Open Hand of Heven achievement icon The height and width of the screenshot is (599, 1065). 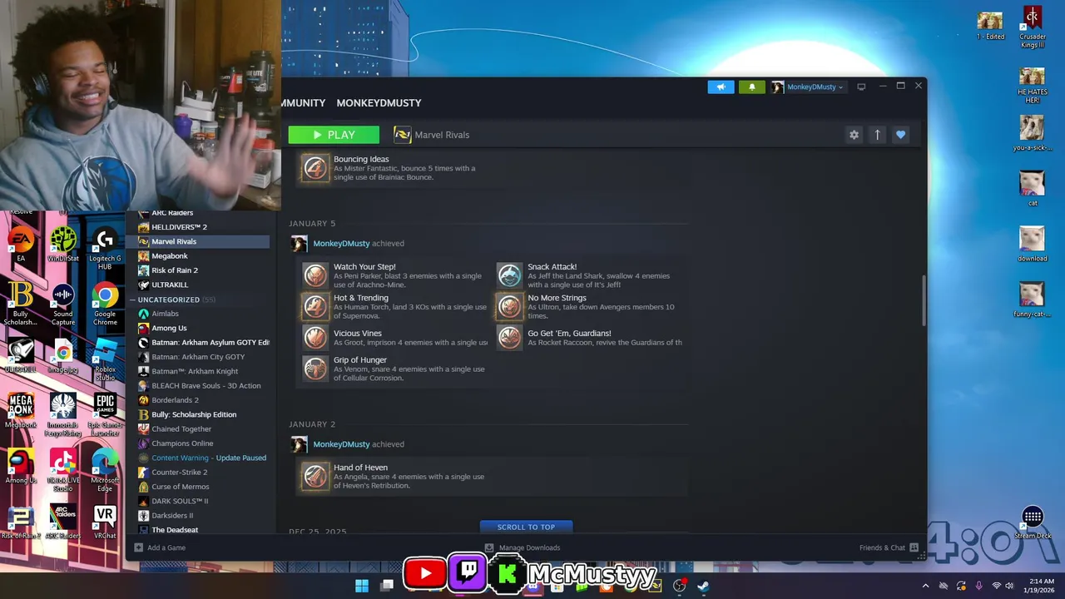click(x=315, y=476)
